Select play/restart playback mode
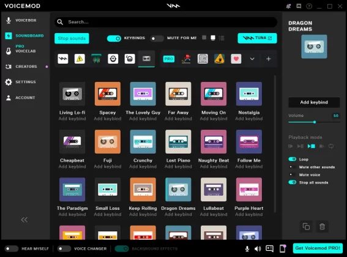347x257 pixels. coord(291,146)
